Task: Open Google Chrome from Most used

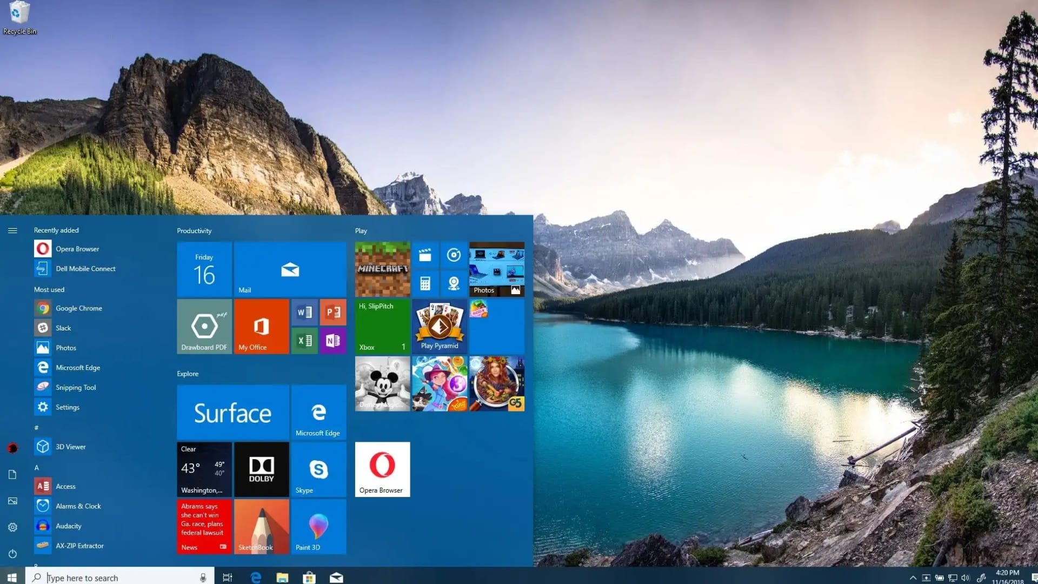Action: click(78, 308)
